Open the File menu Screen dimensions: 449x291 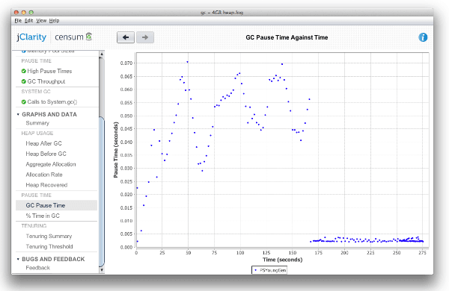(18, 21)
